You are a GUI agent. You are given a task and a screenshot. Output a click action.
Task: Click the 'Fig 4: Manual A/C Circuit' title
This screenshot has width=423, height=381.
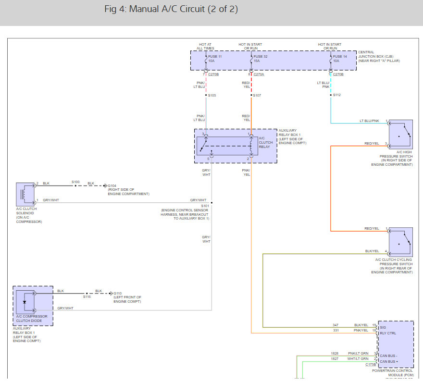pos(171,9)
